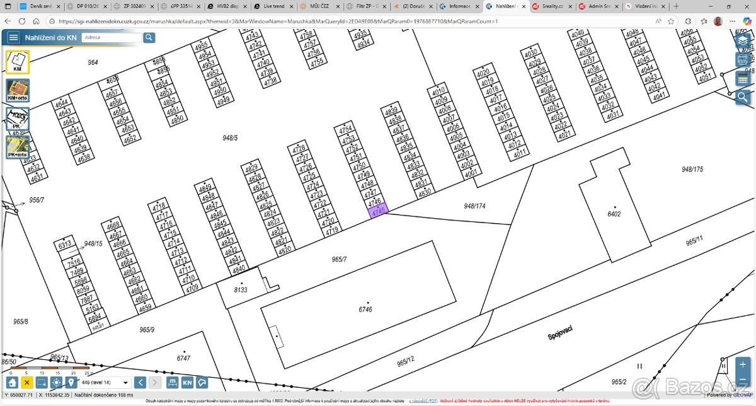Screen dimensions: 756x406
Task: Select the measure distance tool
Action: [172, 383]
